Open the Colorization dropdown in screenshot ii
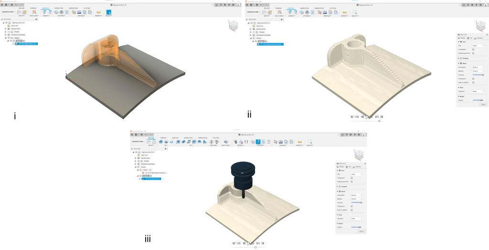The height and width of the screenshot is (250, 489). pos(478,67)
